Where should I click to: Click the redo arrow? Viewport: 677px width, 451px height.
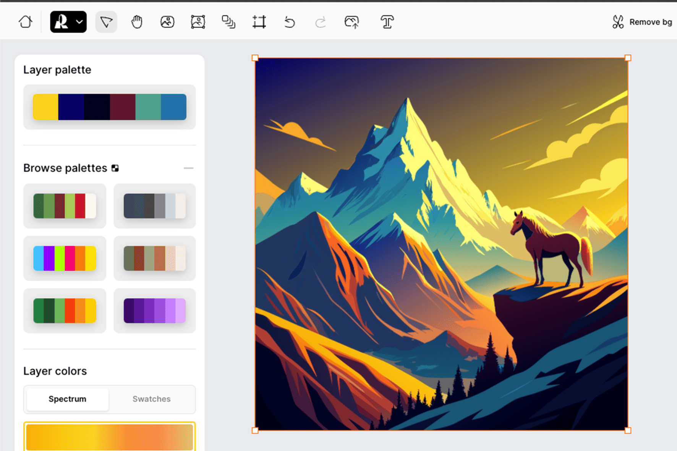point(320,22)
